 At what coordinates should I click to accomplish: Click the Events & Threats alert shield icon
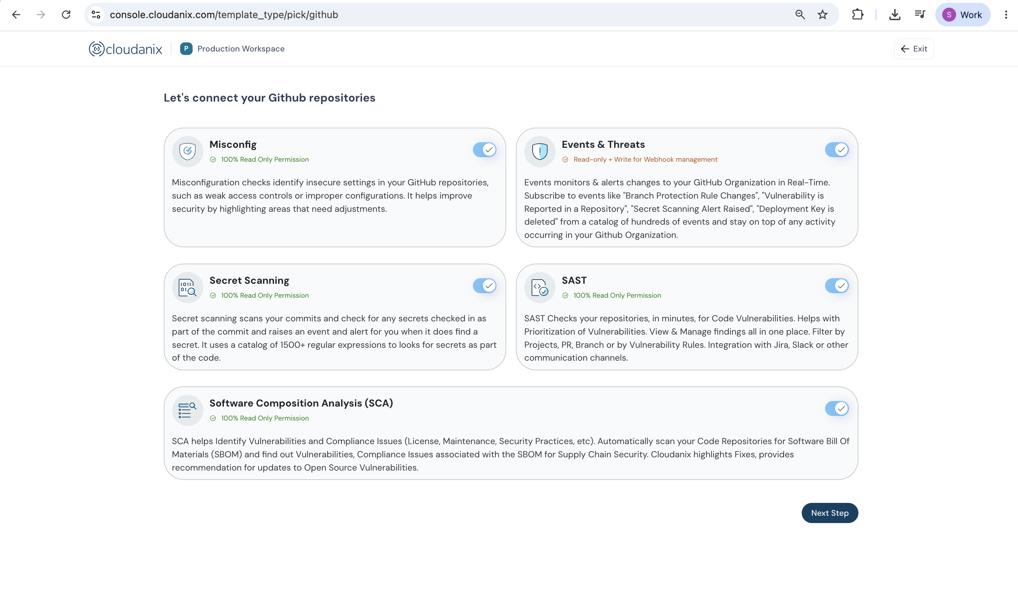(540, 151)
